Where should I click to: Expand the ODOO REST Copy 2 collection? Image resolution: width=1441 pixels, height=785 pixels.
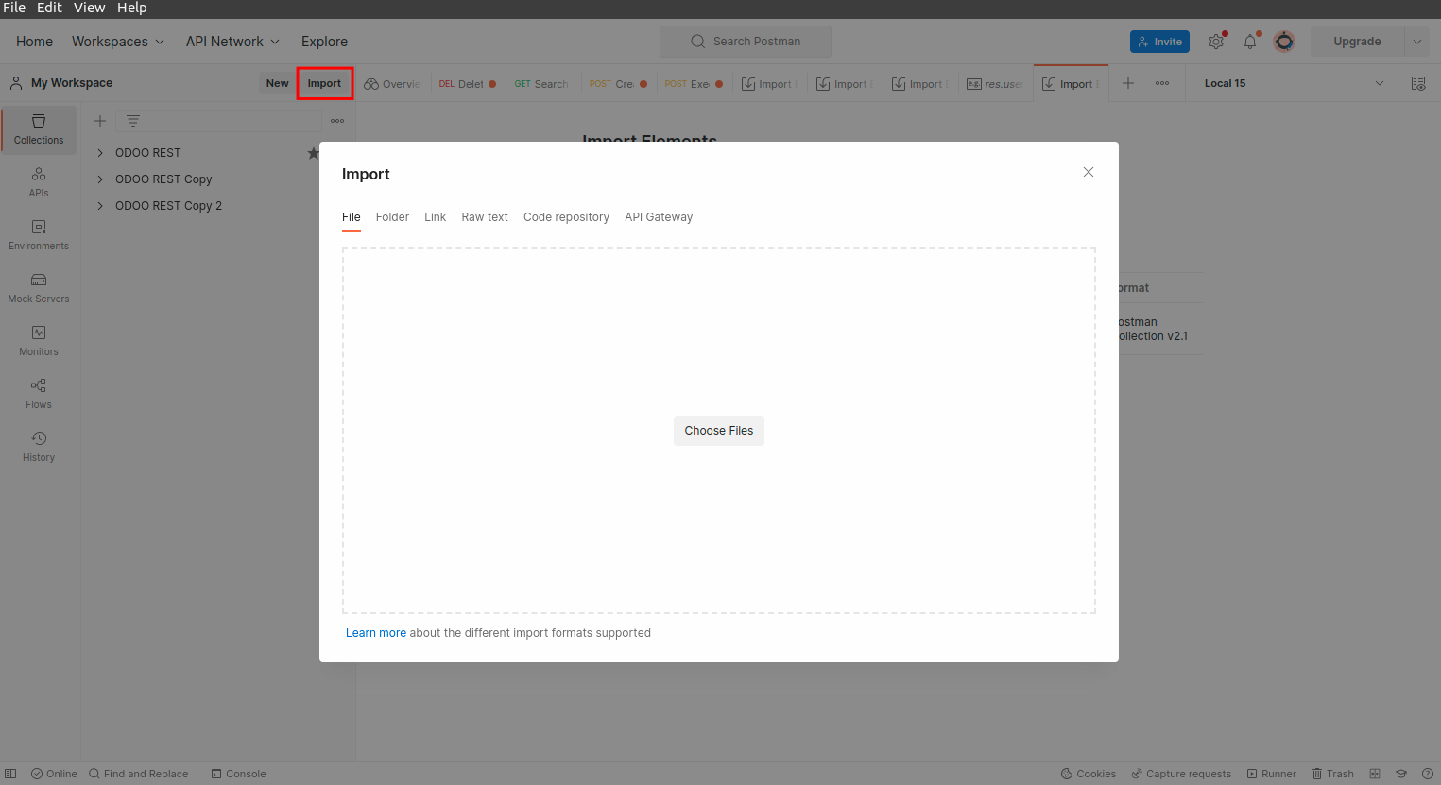click(100, 206)
